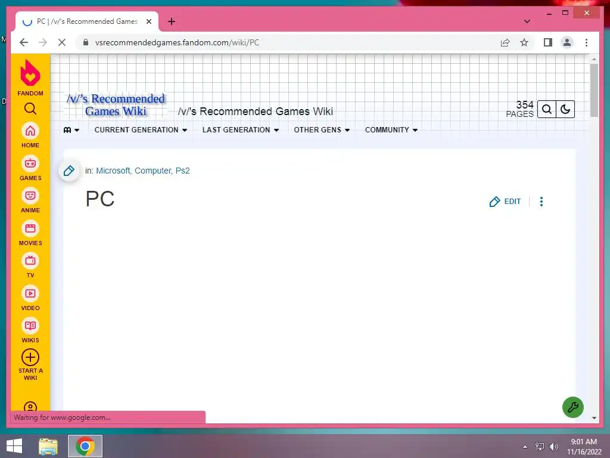Image resolution: width=610 pixels, height=458 pixels.
Task: Click the scrollbar down arrow
Action: (594, 418)
